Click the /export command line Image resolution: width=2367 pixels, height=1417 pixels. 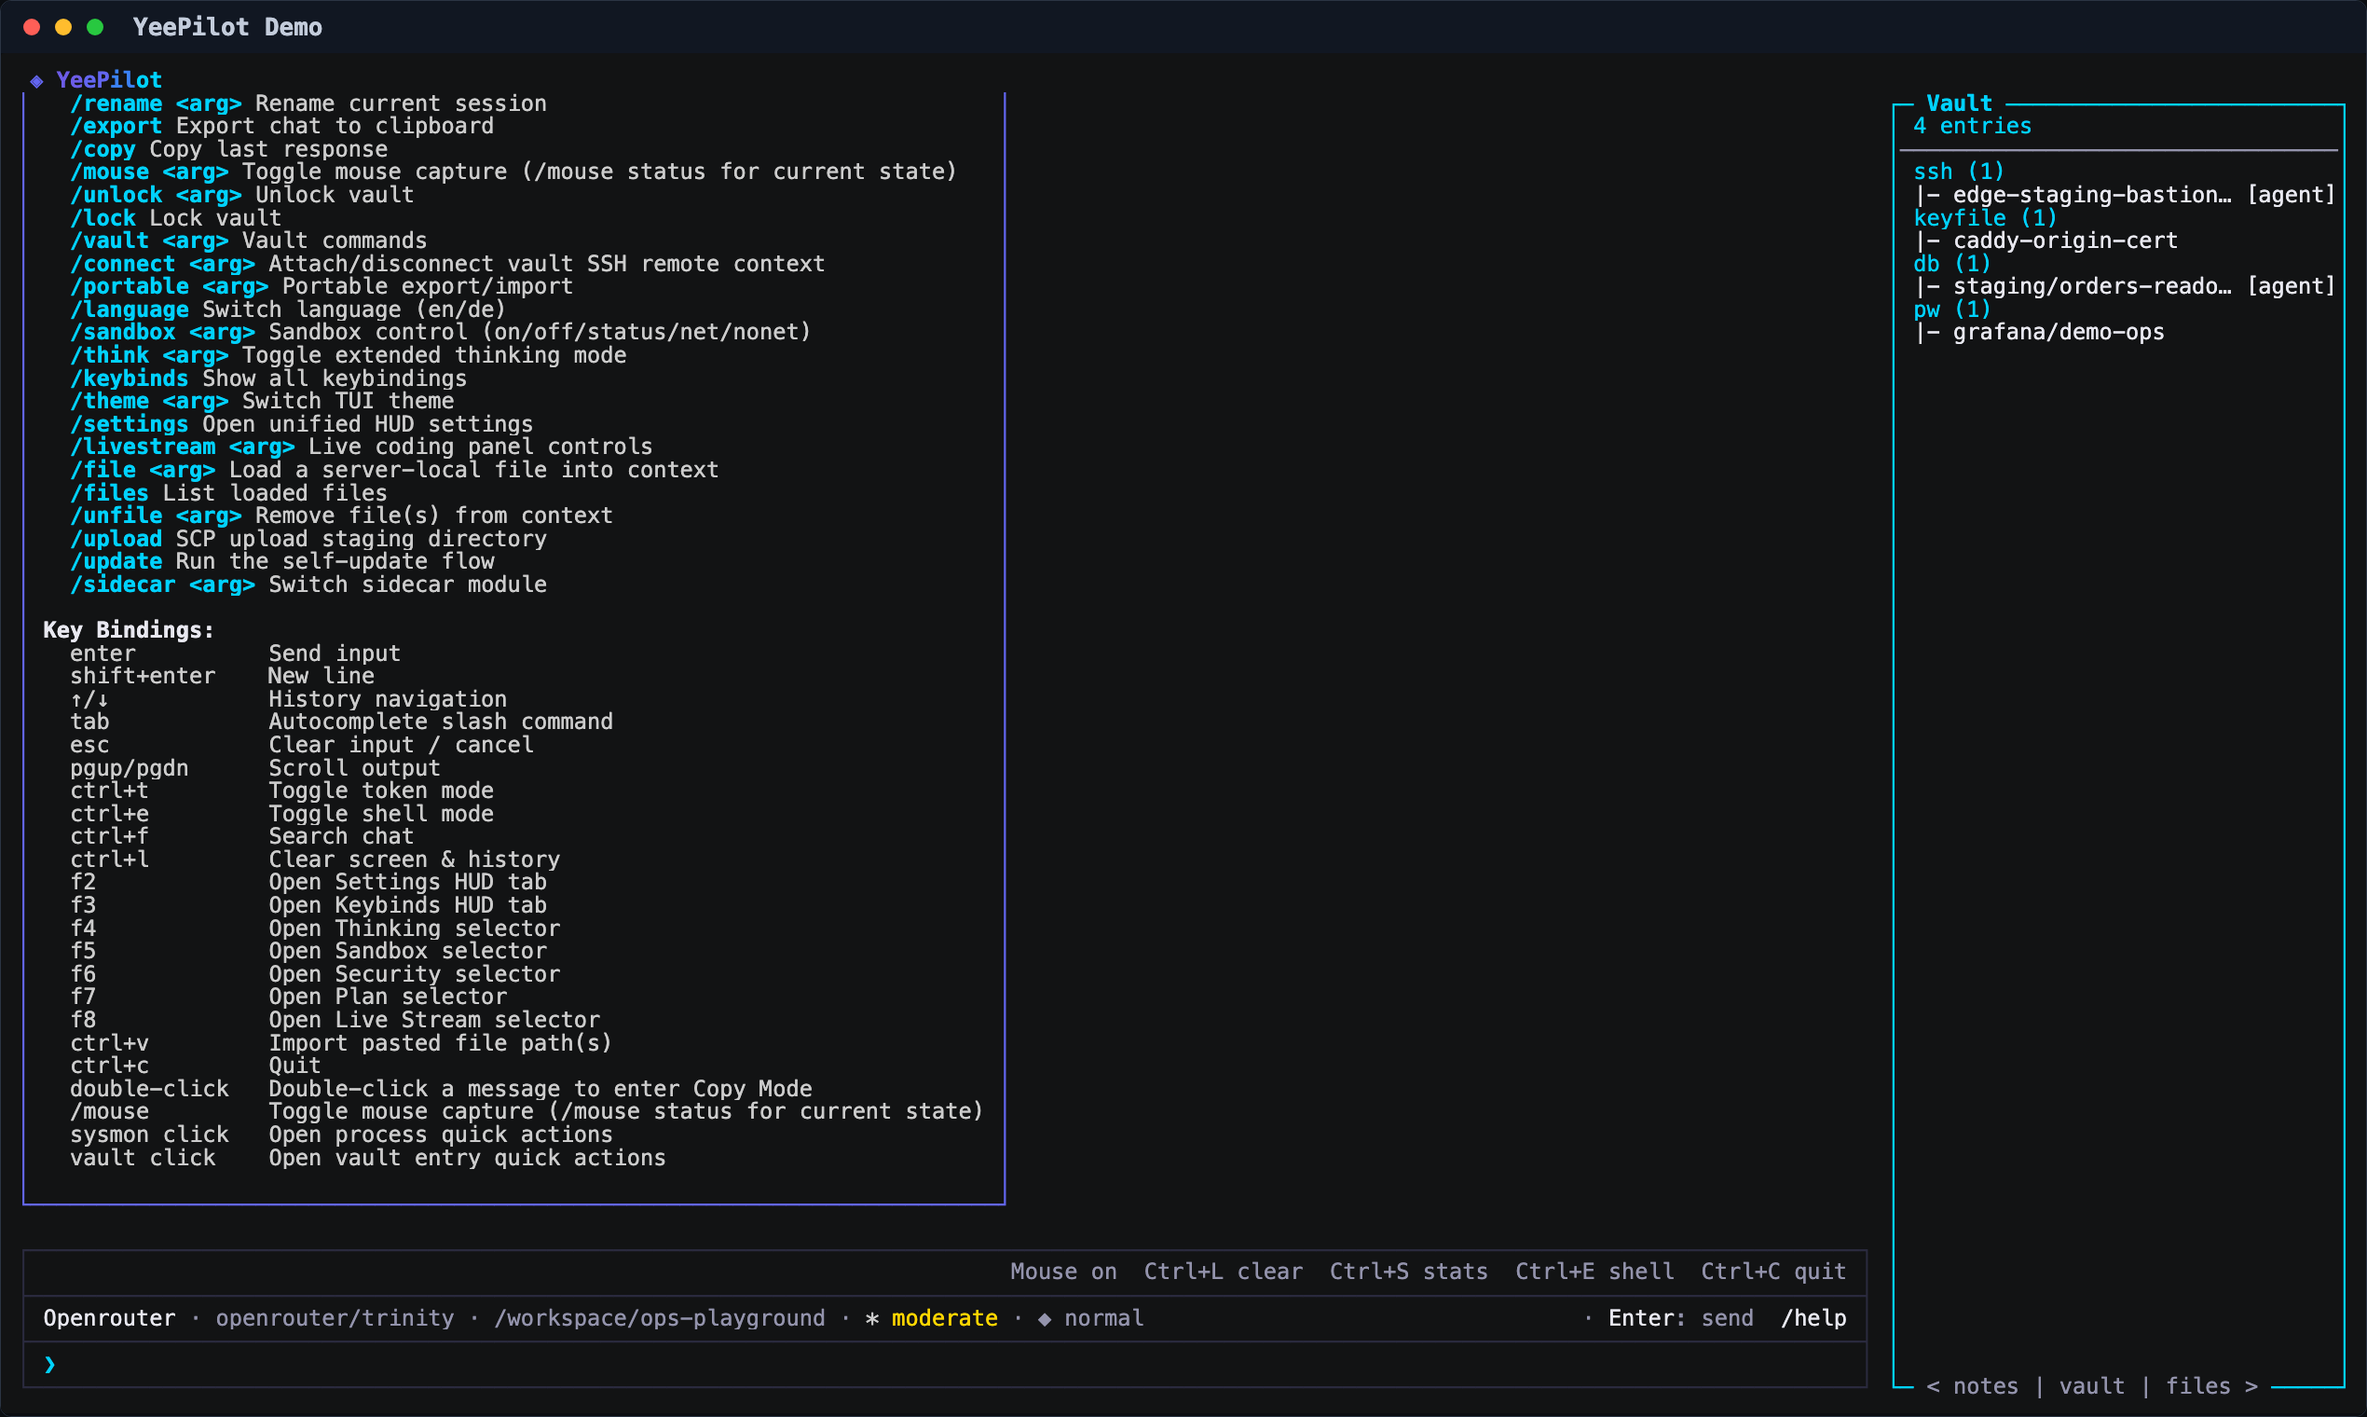[x=281, y=126]
